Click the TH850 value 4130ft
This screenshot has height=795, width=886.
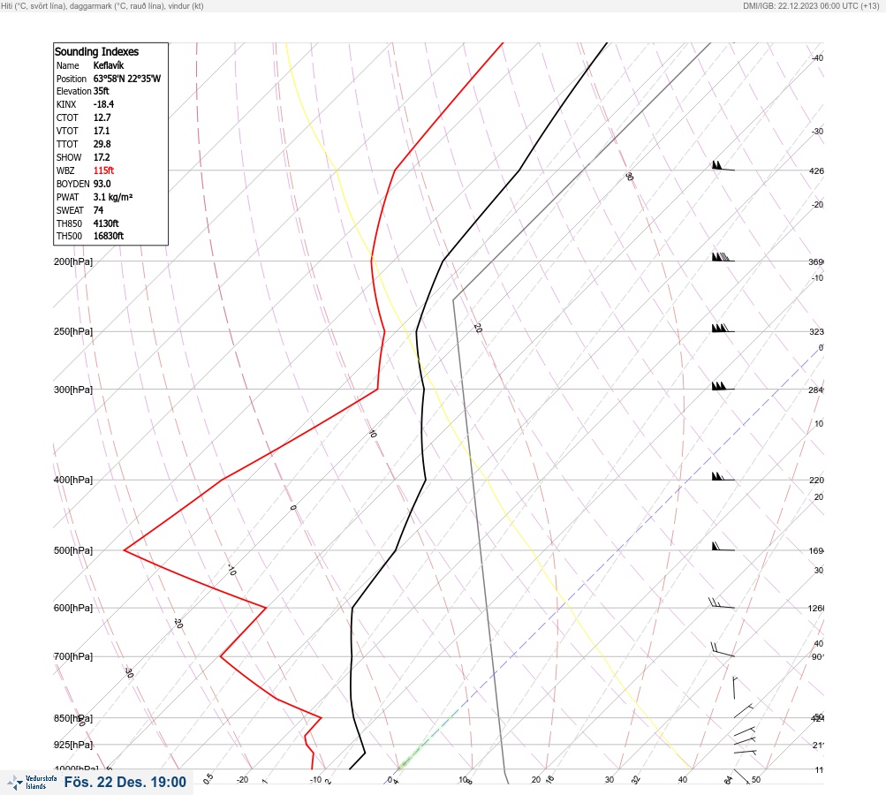pos(106,223)
